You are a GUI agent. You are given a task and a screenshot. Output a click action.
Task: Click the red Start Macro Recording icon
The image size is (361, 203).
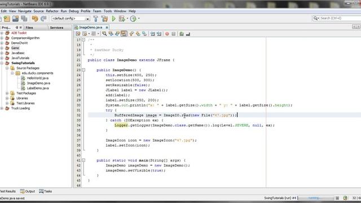[167, 34]
